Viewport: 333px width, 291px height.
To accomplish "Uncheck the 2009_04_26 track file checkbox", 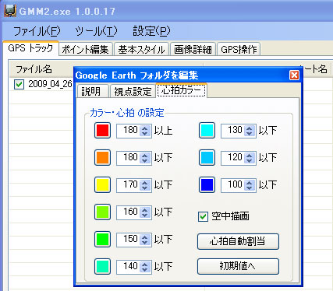I will tap(19, 84).
